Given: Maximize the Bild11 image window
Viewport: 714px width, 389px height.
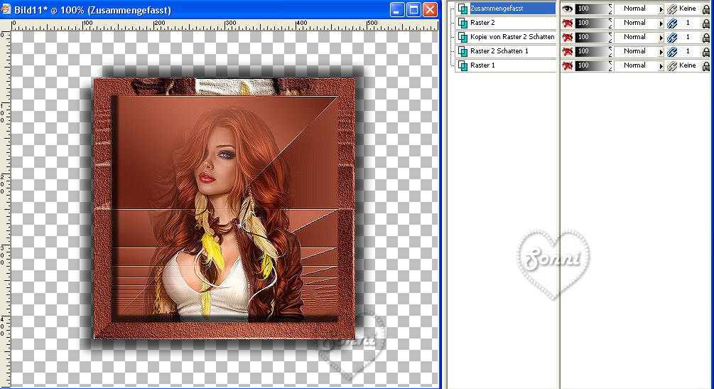Looking at the screenshot, I should tap(413, 9).
